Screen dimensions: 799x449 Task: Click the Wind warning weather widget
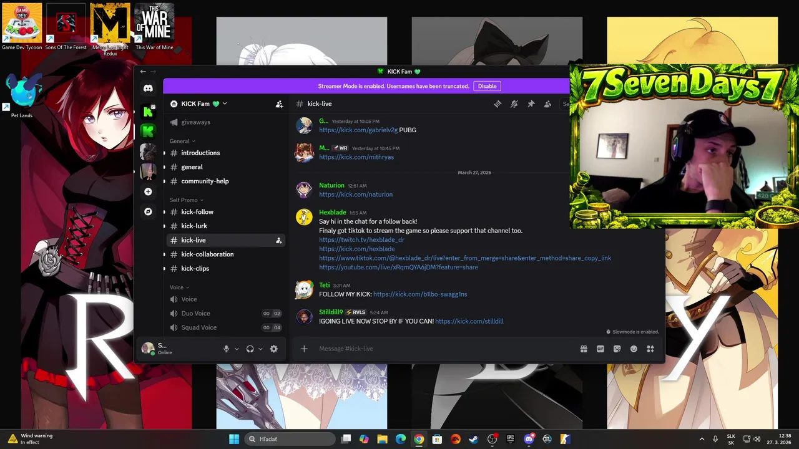tap(31, 439)
